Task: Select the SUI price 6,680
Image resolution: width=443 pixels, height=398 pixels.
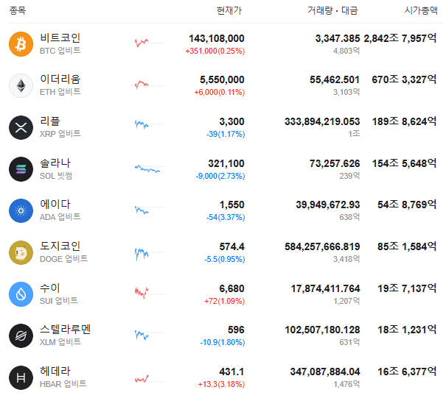Action: pos(232,288)
